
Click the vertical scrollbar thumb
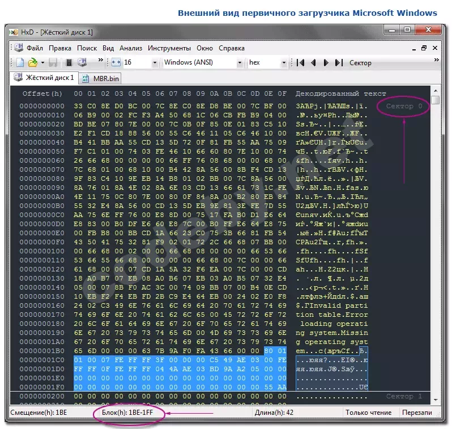(436, 100)
